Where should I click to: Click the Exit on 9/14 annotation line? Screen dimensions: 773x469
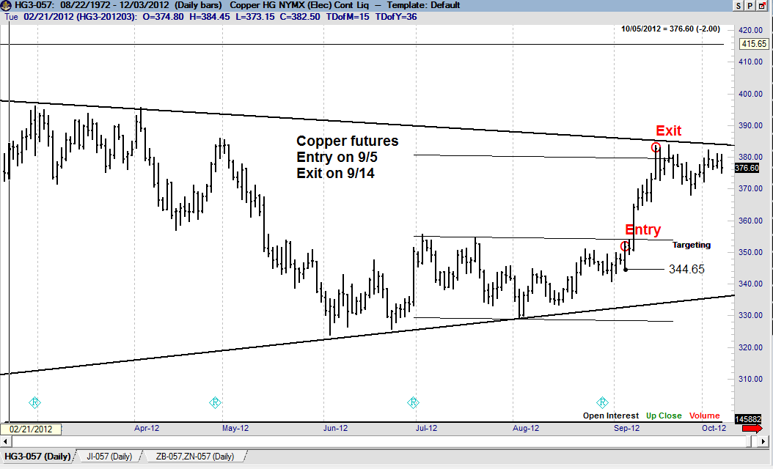335,174
